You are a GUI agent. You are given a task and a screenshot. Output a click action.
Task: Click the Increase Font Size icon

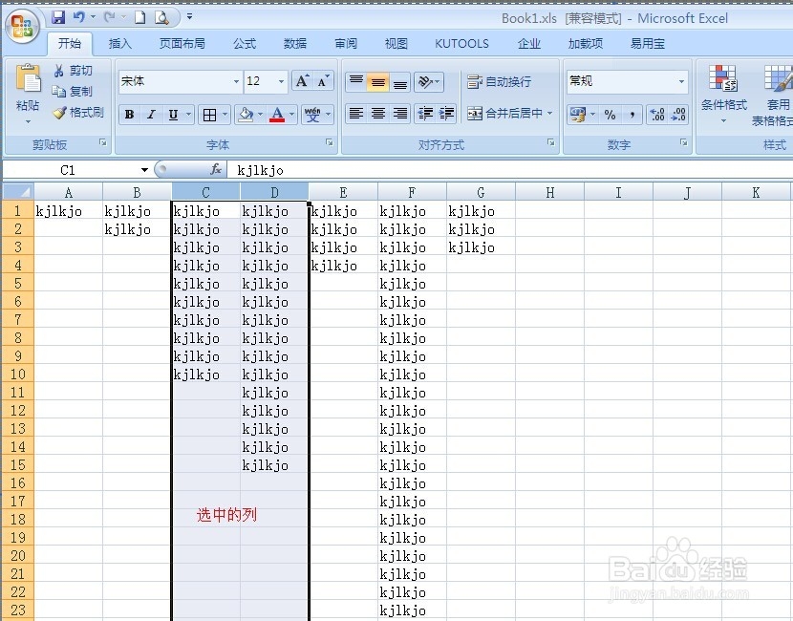click(x=300, y=81)
